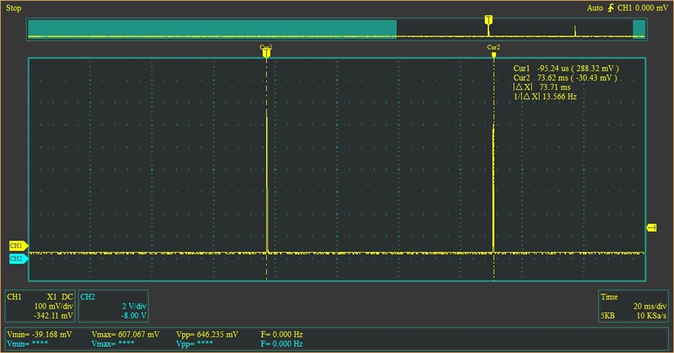Click the 5KB memory depth value
The image size is (674, 353).
(x=608, y=316)
